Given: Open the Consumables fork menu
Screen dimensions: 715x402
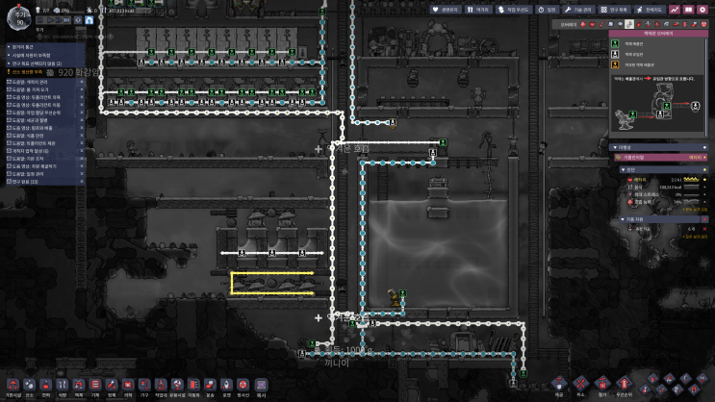Looking at the screenshot, I should (477, 10).
